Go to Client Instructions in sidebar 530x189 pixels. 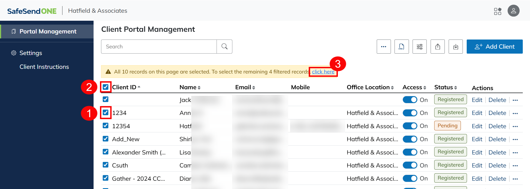(x=44, y=67)
